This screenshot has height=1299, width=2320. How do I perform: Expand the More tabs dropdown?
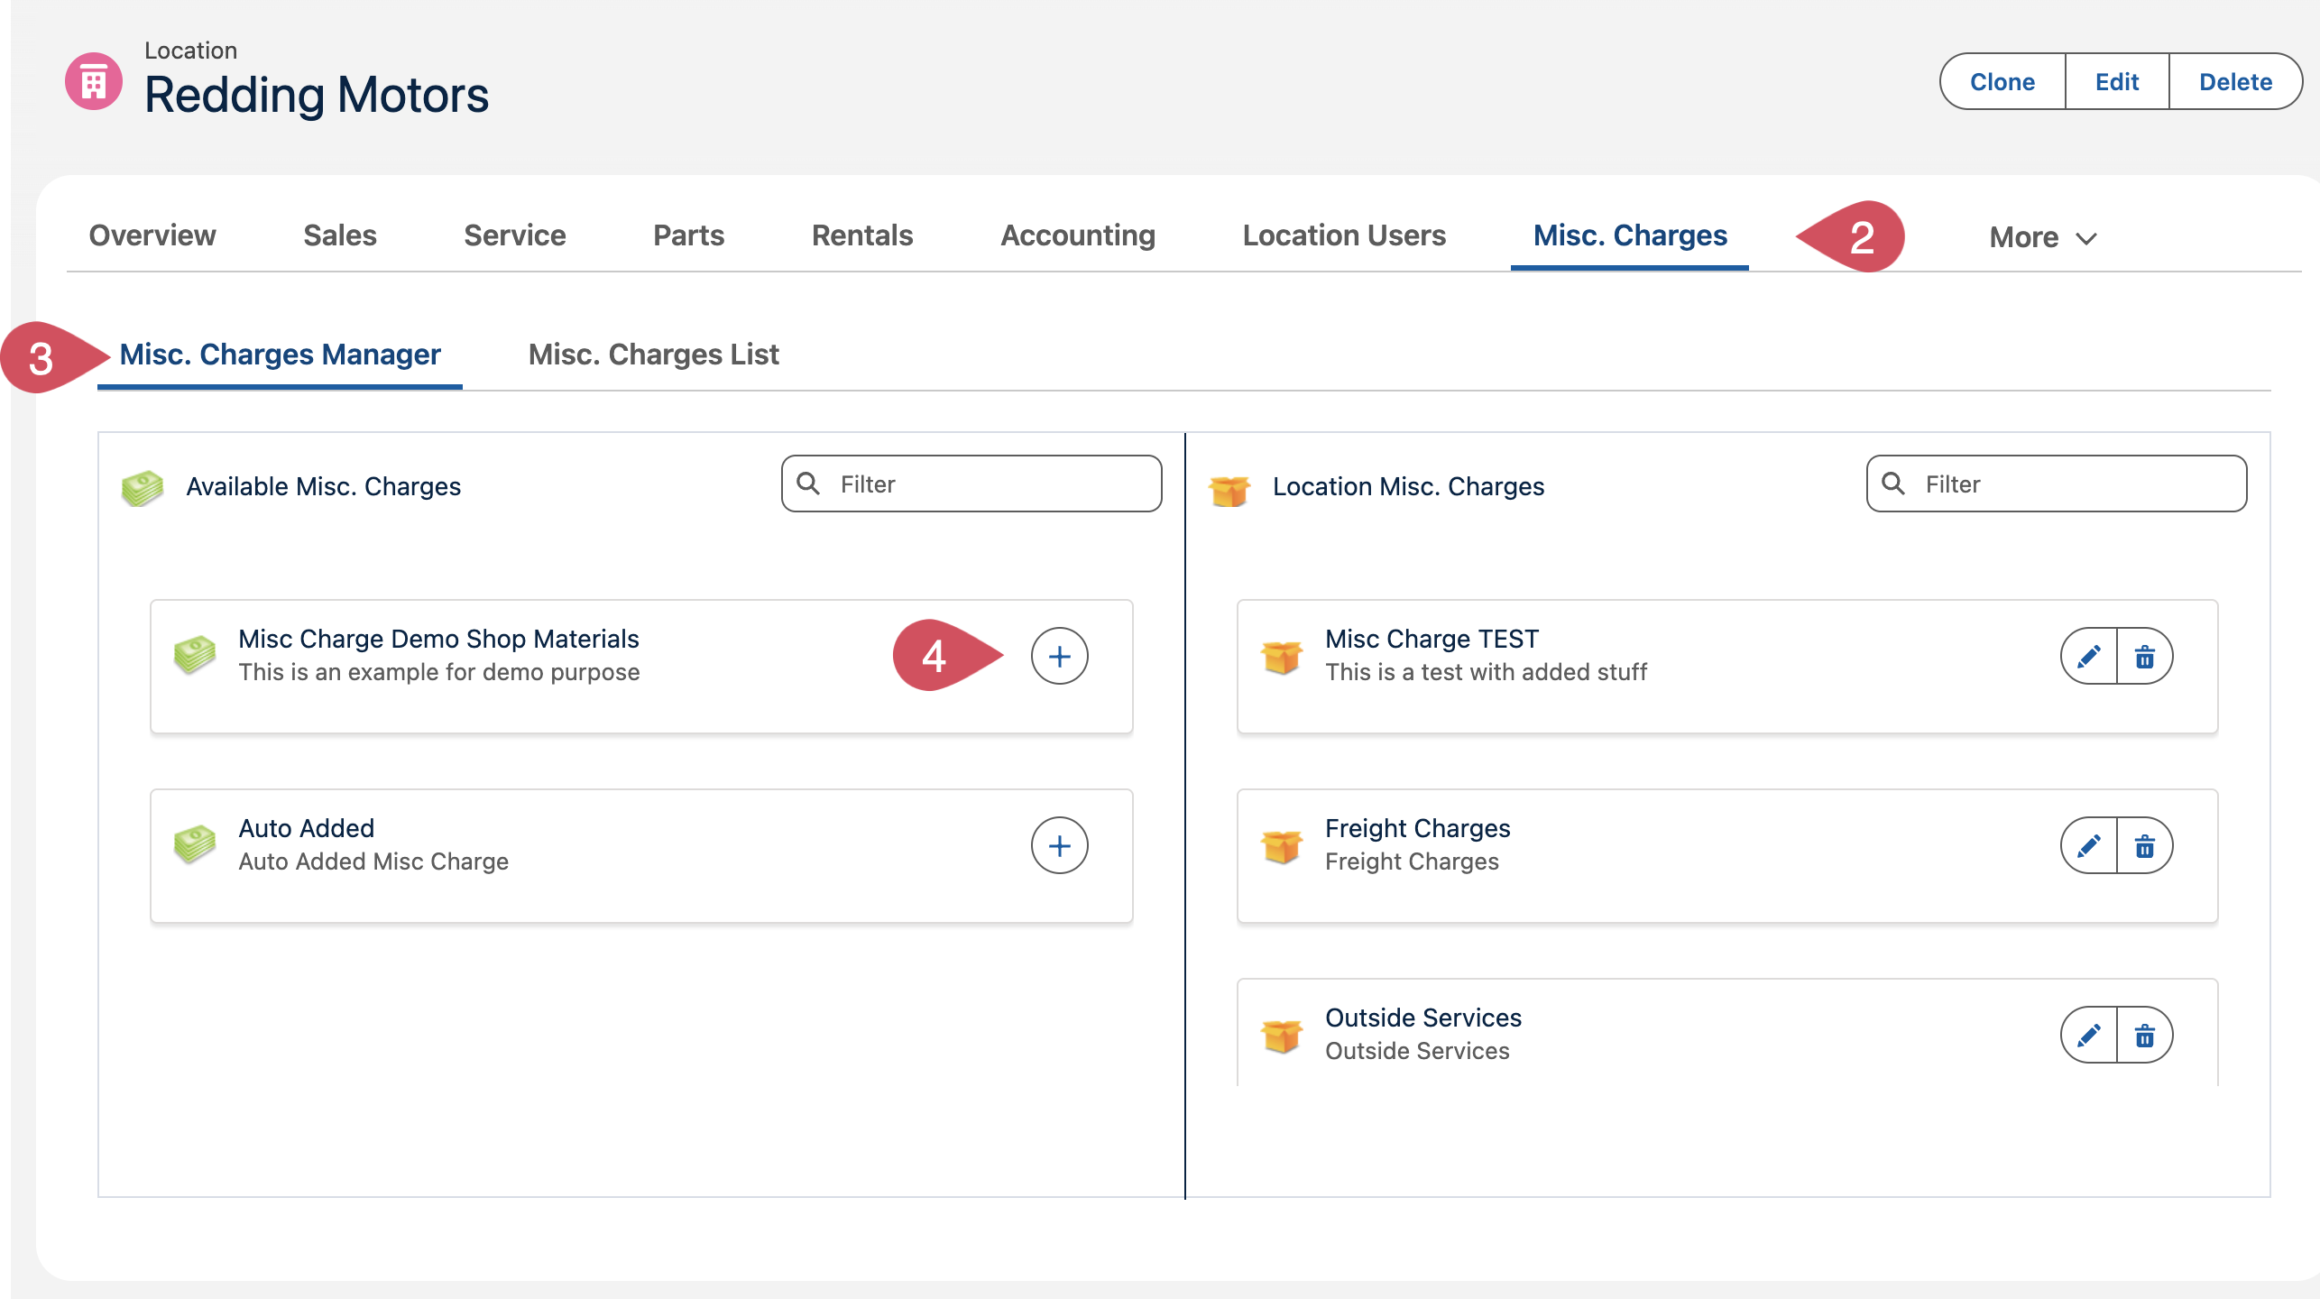[x=2043, y=237]
